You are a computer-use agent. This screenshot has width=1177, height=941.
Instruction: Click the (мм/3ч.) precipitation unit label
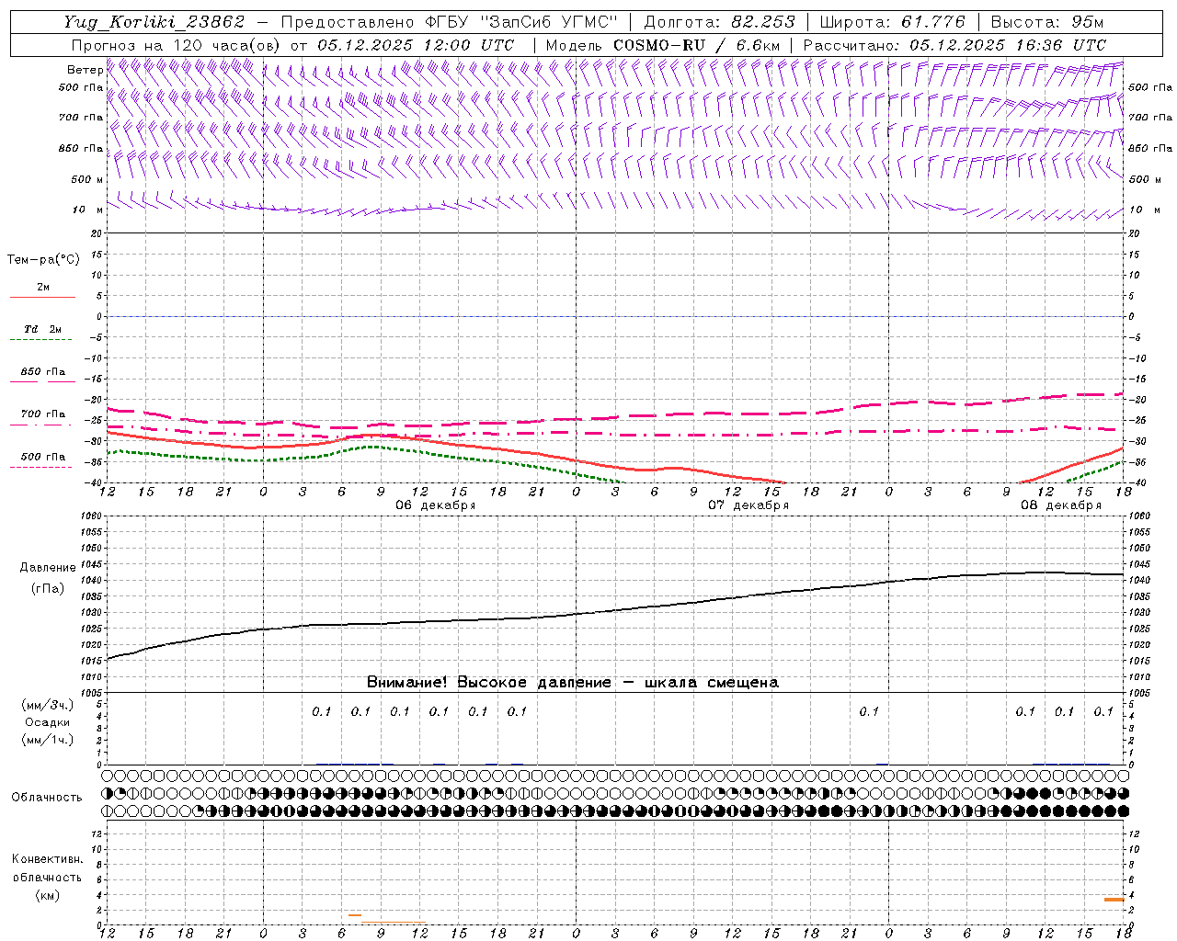tap(48, 705)
